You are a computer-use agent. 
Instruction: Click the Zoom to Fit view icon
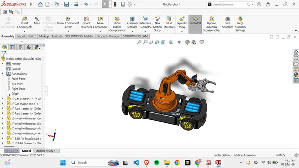(x=139, y=42)
